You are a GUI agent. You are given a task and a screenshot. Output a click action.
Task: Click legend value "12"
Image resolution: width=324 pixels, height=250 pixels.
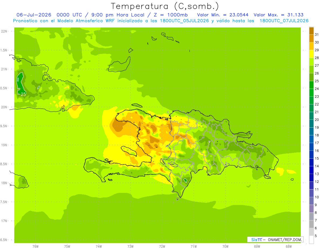point(317,181)
